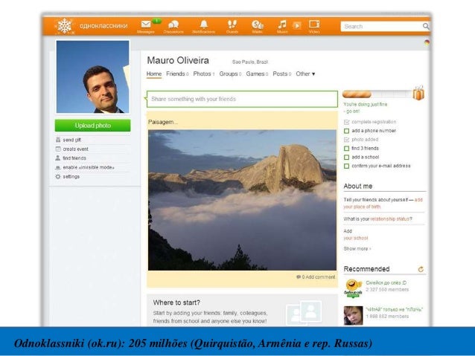
Task: Click 'Share something with your friends' field
Action: point(242,99)
